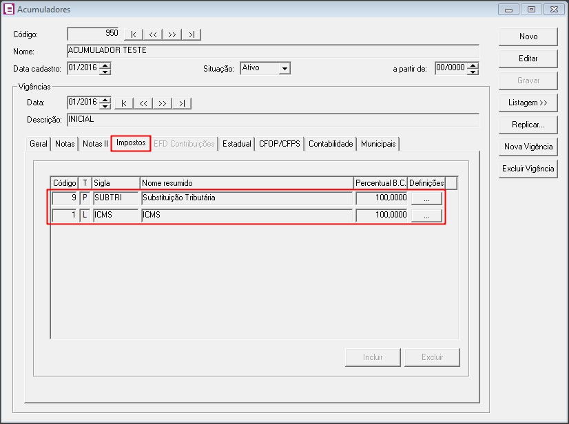This screenshot has height=424, width=569.
Task: Jump to last Vigências date
Action: coord(182,103)
